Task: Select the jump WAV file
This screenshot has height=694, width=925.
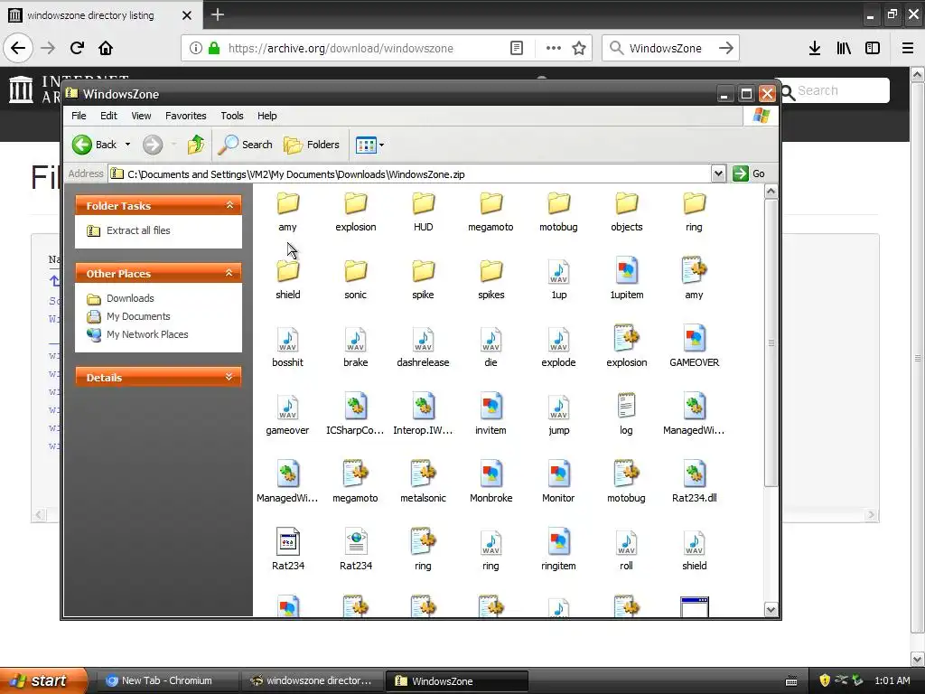Action: 558,415
